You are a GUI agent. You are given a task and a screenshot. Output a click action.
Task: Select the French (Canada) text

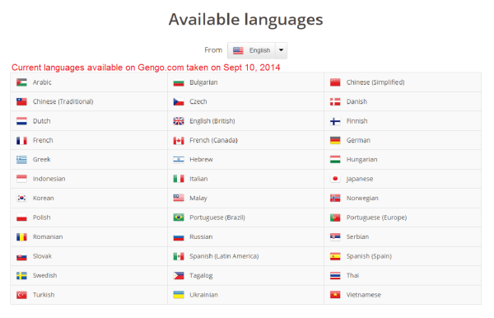[213, 140]
